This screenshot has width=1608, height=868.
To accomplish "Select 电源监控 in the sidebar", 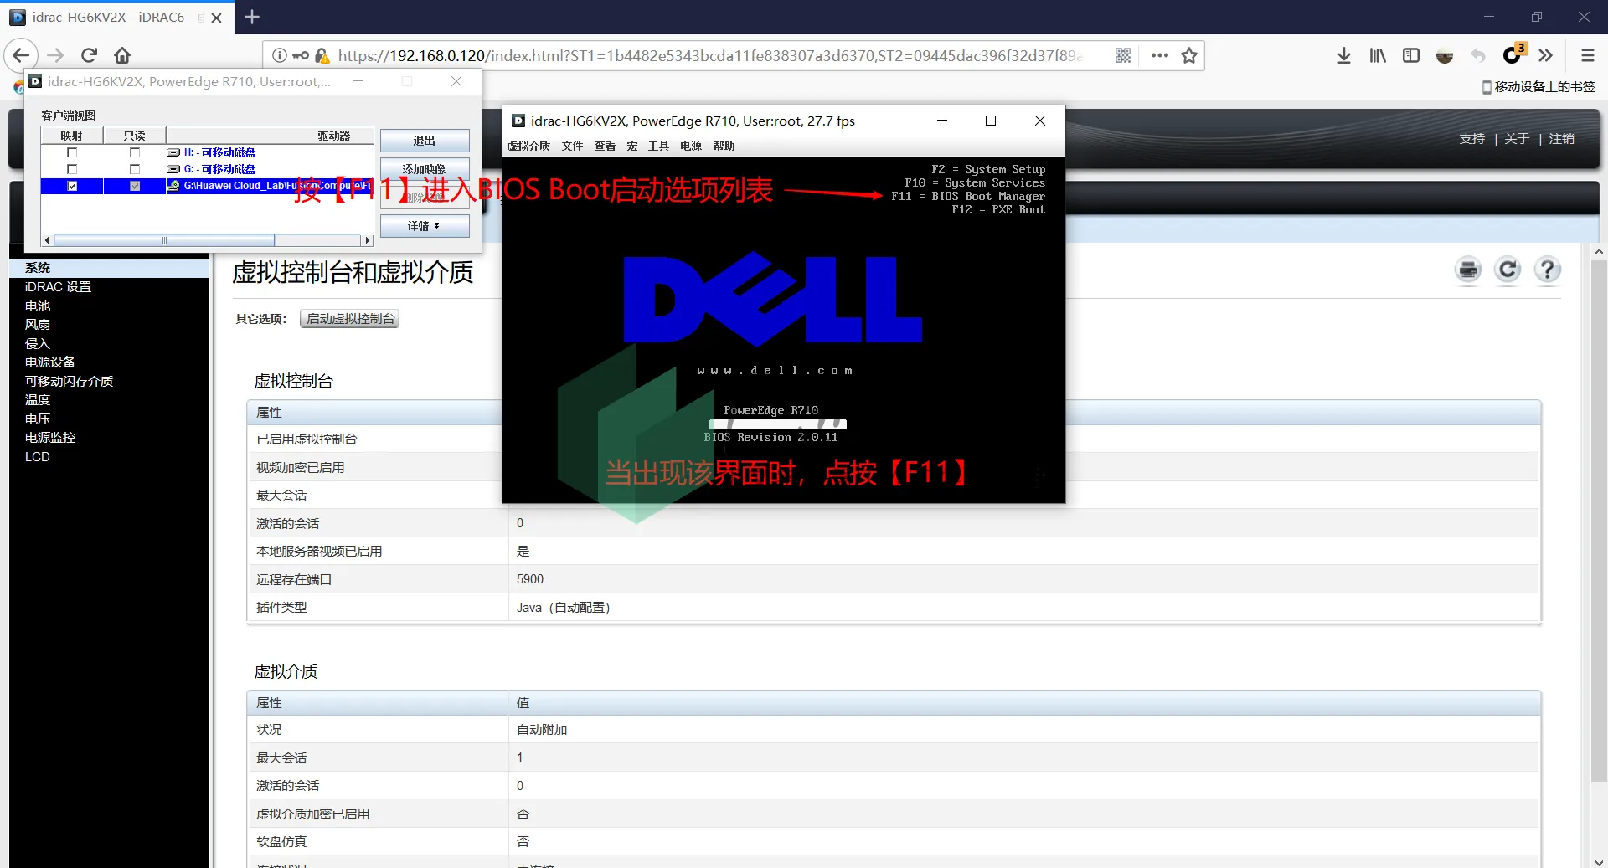I will click(x=50, y=438).
